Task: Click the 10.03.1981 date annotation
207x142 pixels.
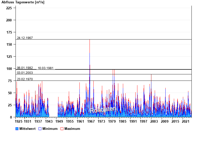Action: [46, 68]
